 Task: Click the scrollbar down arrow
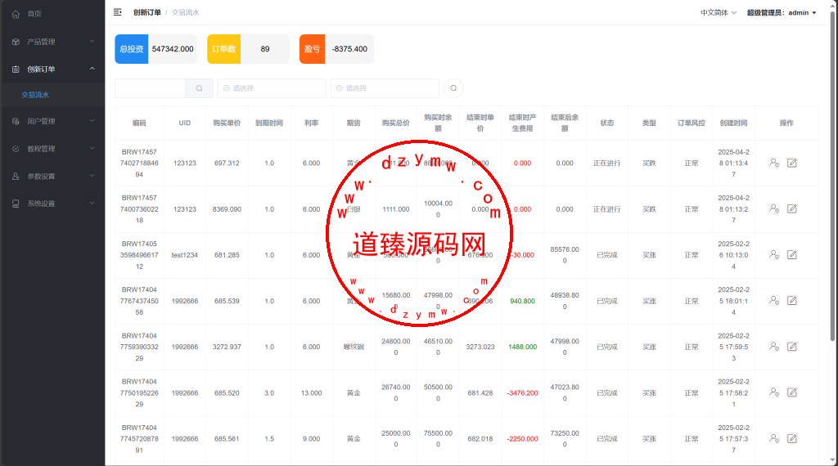pos(832,460)
